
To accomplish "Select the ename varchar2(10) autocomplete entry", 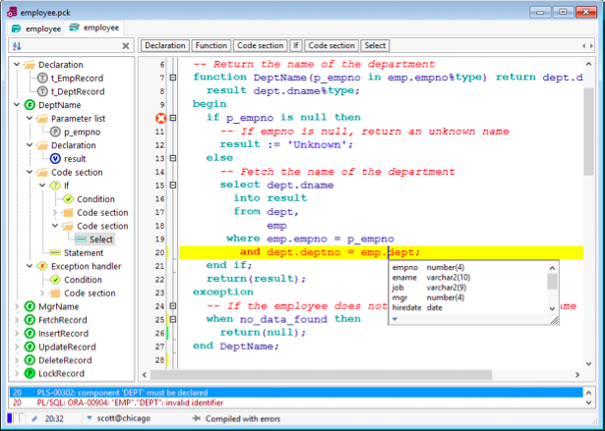I will 468,277.
